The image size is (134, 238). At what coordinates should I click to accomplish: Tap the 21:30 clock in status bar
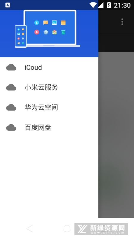point(122,5)
